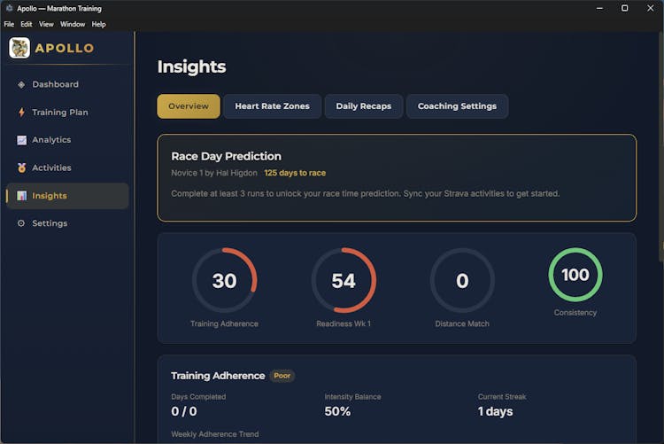Open the Help menu
The height and width of the screenshot is (444, 664).
tap(98, 24)
